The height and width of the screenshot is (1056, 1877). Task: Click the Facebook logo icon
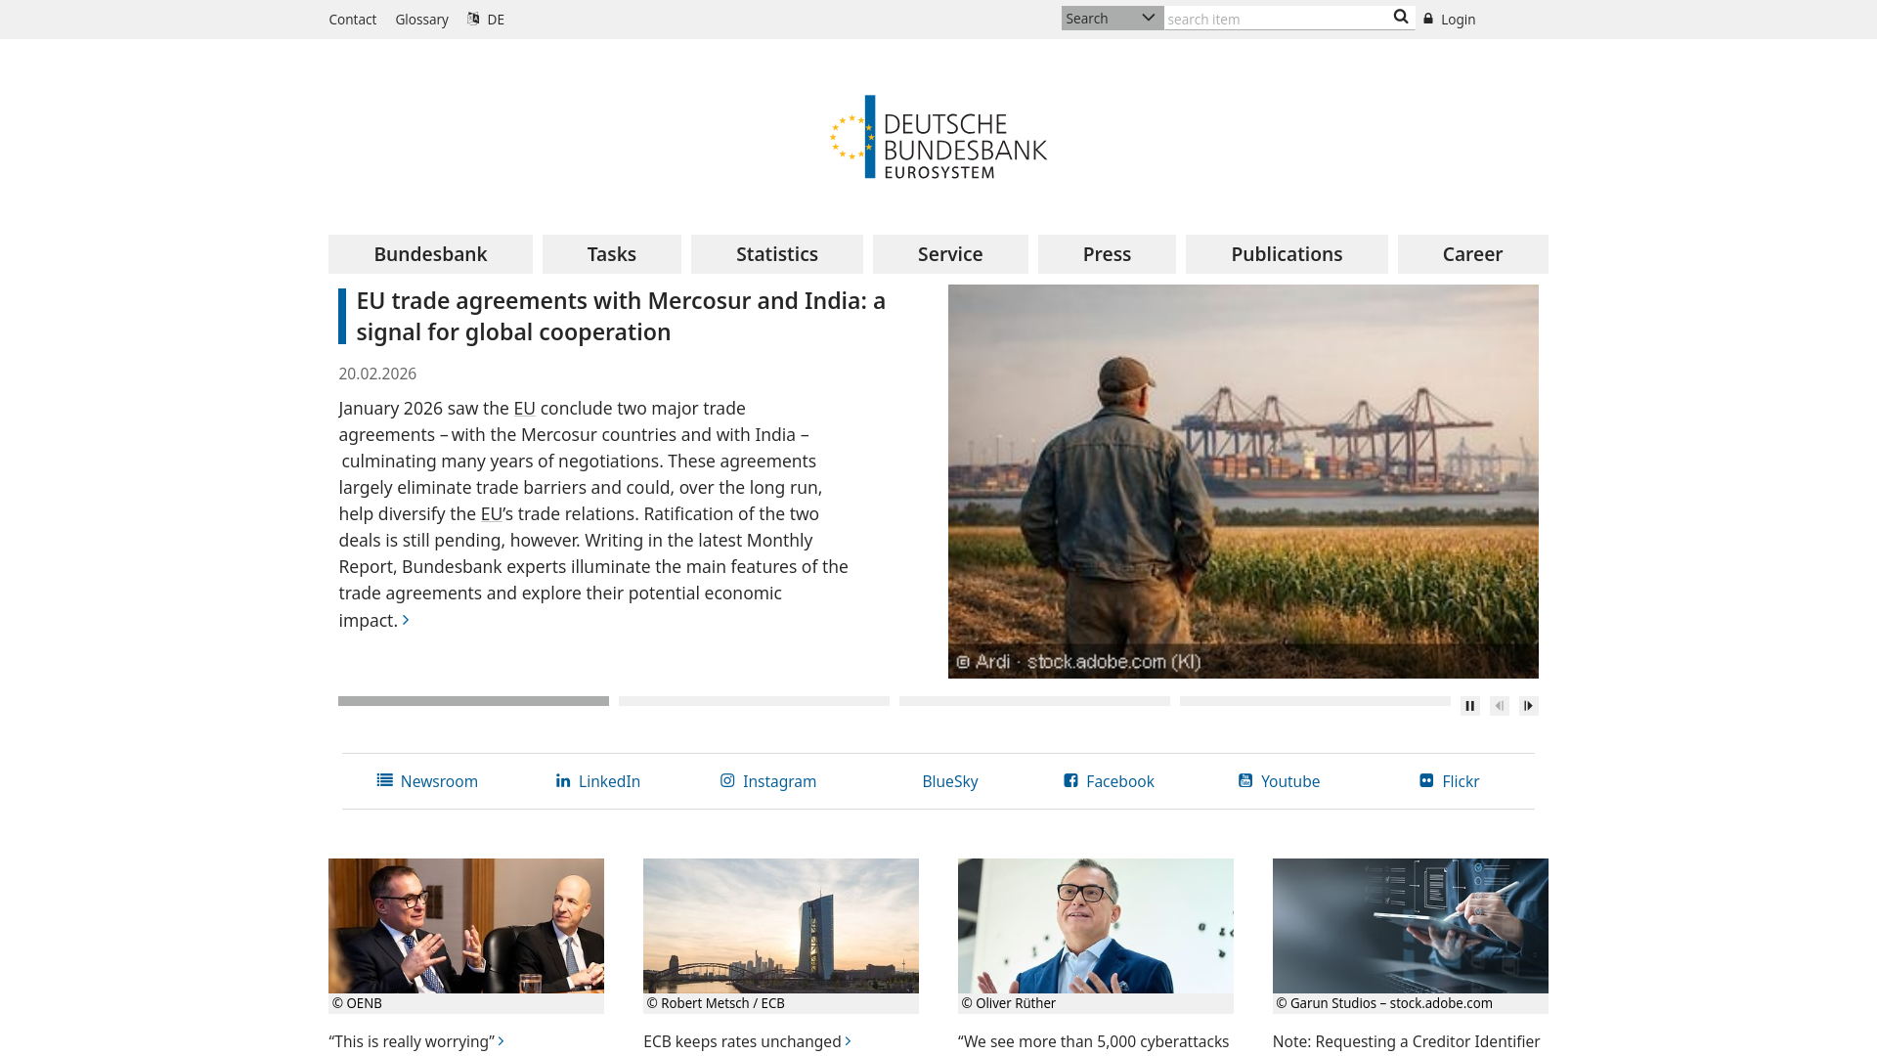click(x=1070, y=780)
